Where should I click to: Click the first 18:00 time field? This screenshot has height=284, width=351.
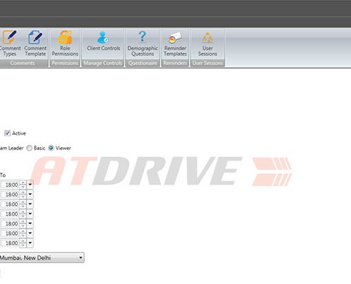tap(10, 185)
